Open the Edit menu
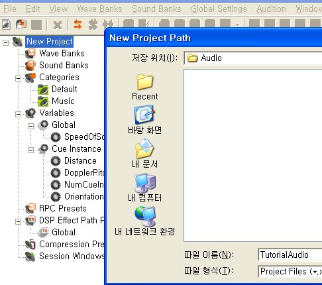Viewport: 322px width, 285px height. coord(33,9)
